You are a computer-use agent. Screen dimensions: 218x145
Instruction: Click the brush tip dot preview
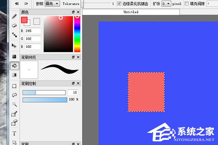coord(29,70)
